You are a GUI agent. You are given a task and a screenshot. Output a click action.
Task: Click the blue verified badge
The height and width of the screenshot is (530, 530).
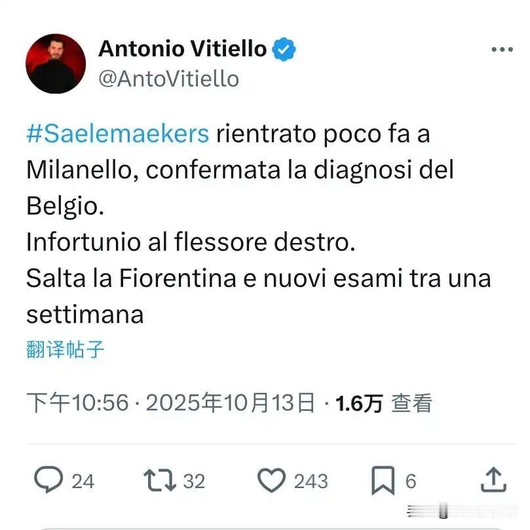[284, 49]
